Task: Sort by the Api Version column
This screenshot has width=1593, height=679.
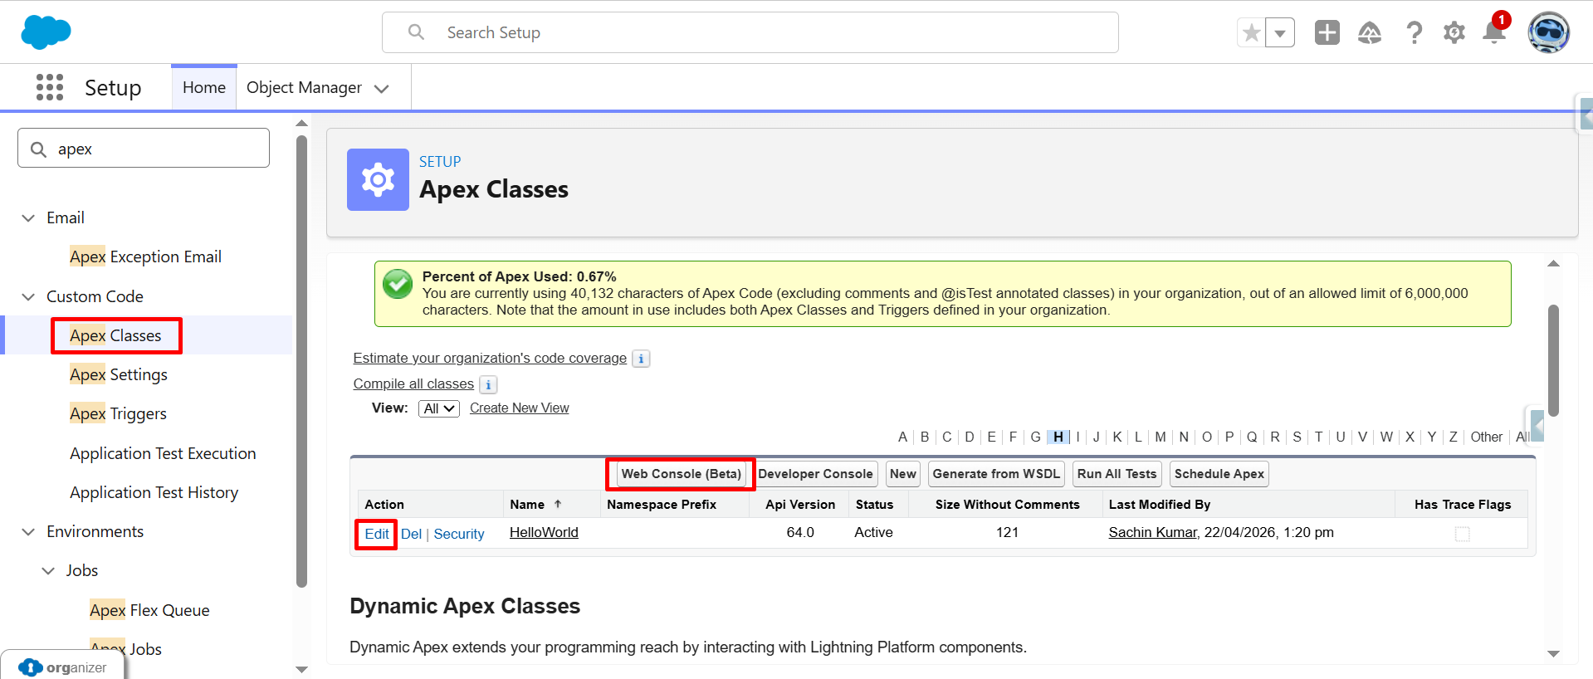Action: click(800, 505)
